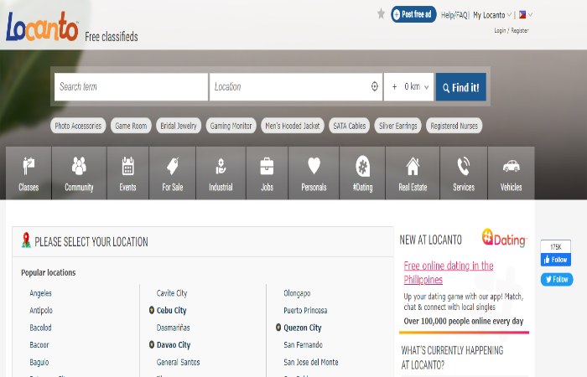Select the Men's Hooded Jacket tag
This screenshot has height=377, width=587.
293,126
